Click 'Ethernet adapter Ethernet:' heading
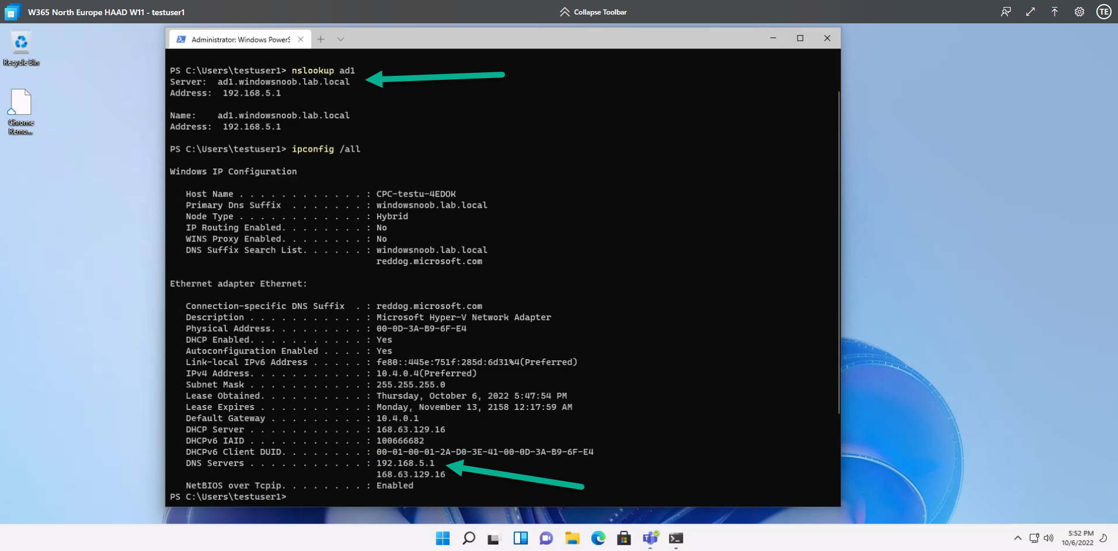 click(239, 284)
